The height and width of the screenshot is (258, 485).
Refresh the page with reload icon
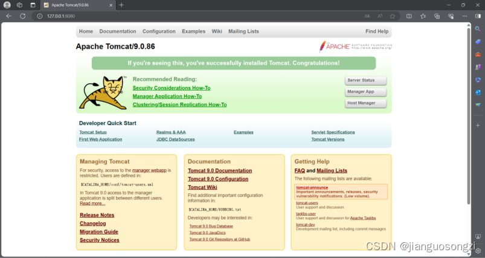22,16
